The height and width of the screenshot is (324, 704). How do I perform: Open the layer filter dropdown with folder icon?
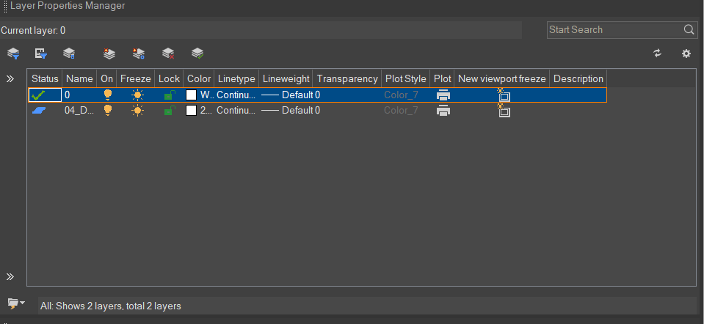click(16, 303)
